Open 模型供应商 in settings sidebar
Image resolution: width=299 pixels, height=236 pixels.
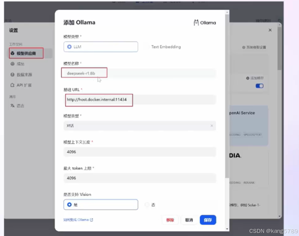pyautogui.click(x=31, y=53)
